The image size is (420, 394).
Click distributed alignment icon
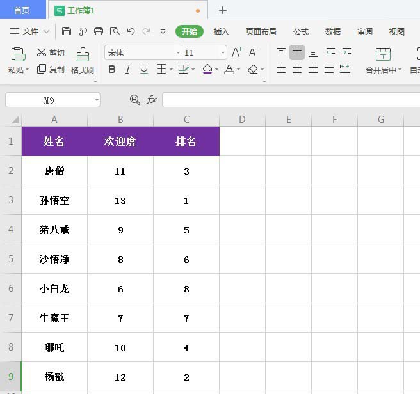(x=345, y=69)
